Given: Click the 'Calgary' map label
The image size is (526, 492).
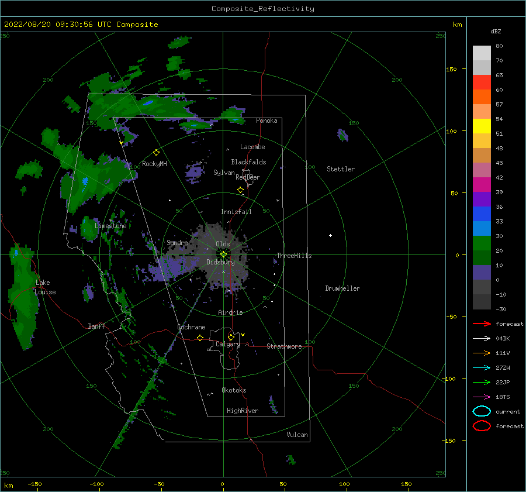Looking at the screenshot, I should 228,344.
